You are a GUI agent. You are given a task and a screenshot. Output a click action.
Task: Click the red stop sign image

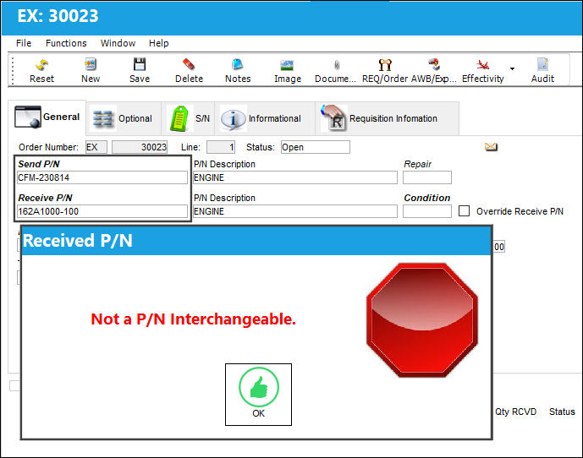(422, 320)
